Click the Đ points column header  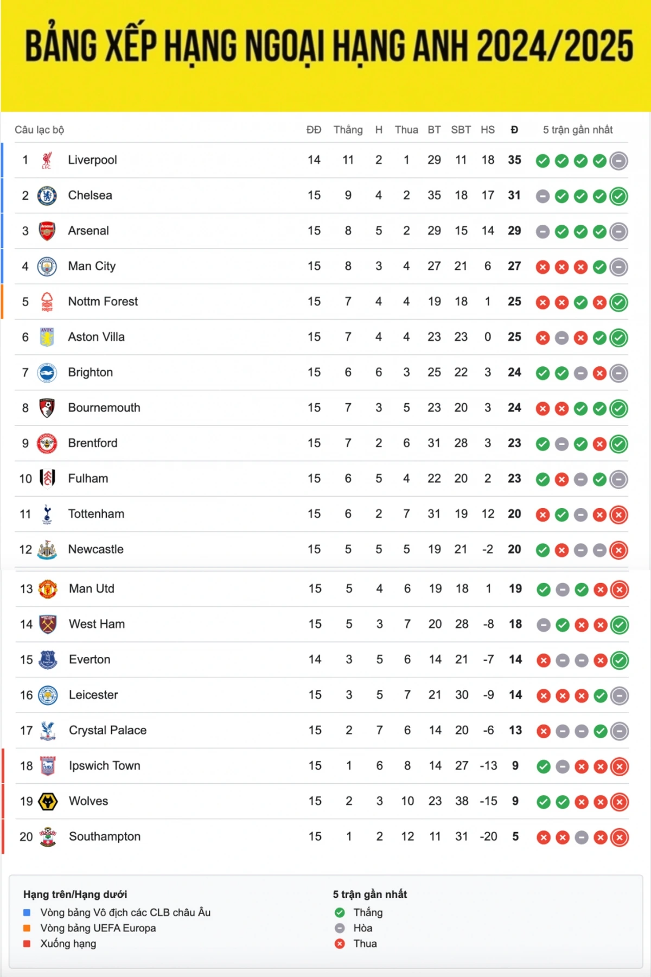514,130
